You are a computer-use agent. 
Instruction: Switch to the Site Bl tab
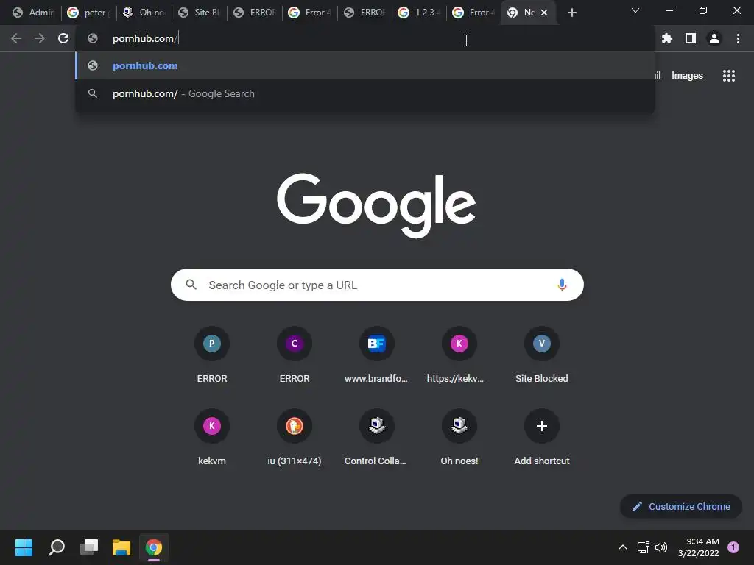[199, 13]
